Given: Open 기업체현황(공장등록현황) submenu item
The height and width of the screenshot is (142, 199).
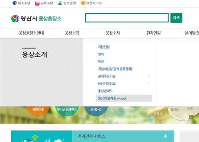Looking at the screenshot, I should (115, 69).
